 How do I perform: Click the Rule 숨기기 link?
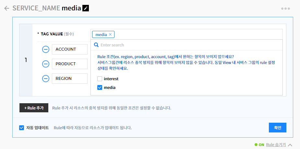[x=276, y=145]
